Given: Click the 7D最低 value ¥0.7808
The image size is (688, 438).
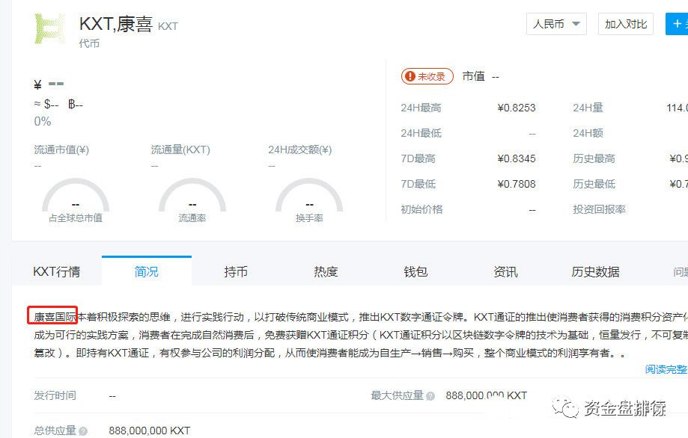Looking at the screenshot, I should click(x=517, y=184).
